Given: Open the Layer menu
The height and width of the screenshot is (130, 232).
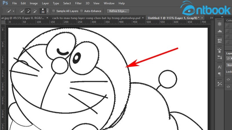Looking at the screenshot, I should tap(45, 3).
